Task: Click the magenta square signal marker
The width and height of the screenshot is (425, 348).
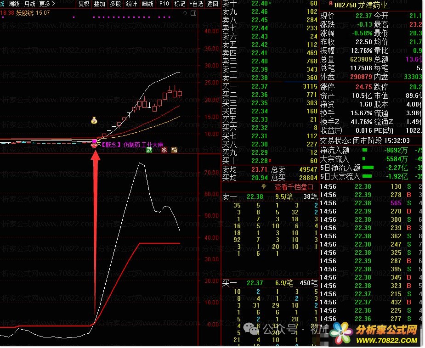Action: pos(94,141)
